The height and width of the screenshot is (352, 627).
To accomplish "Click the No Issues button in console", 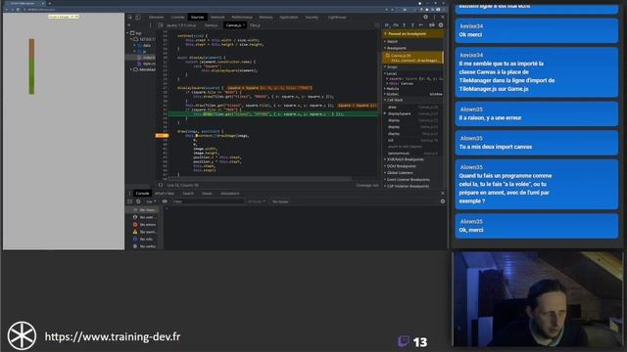I will pyautogui.click(x=280, y=201).
